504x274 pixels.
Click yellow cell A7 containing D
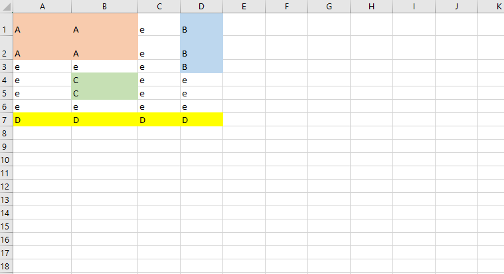click(42, 120)
